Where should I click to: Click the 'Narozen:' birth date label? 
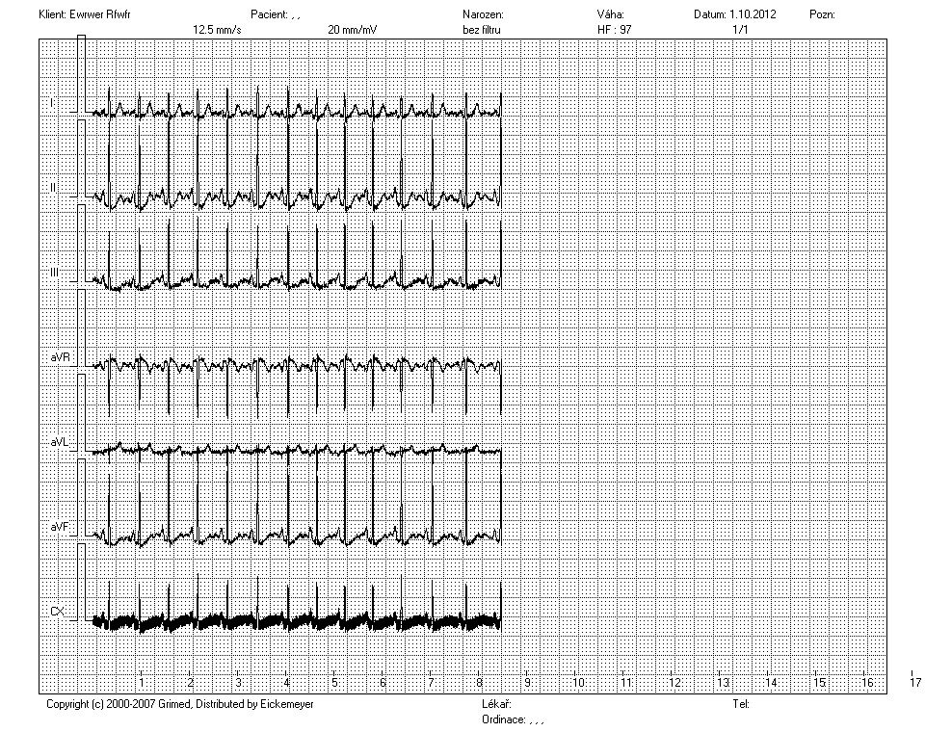tap(483, 14)
